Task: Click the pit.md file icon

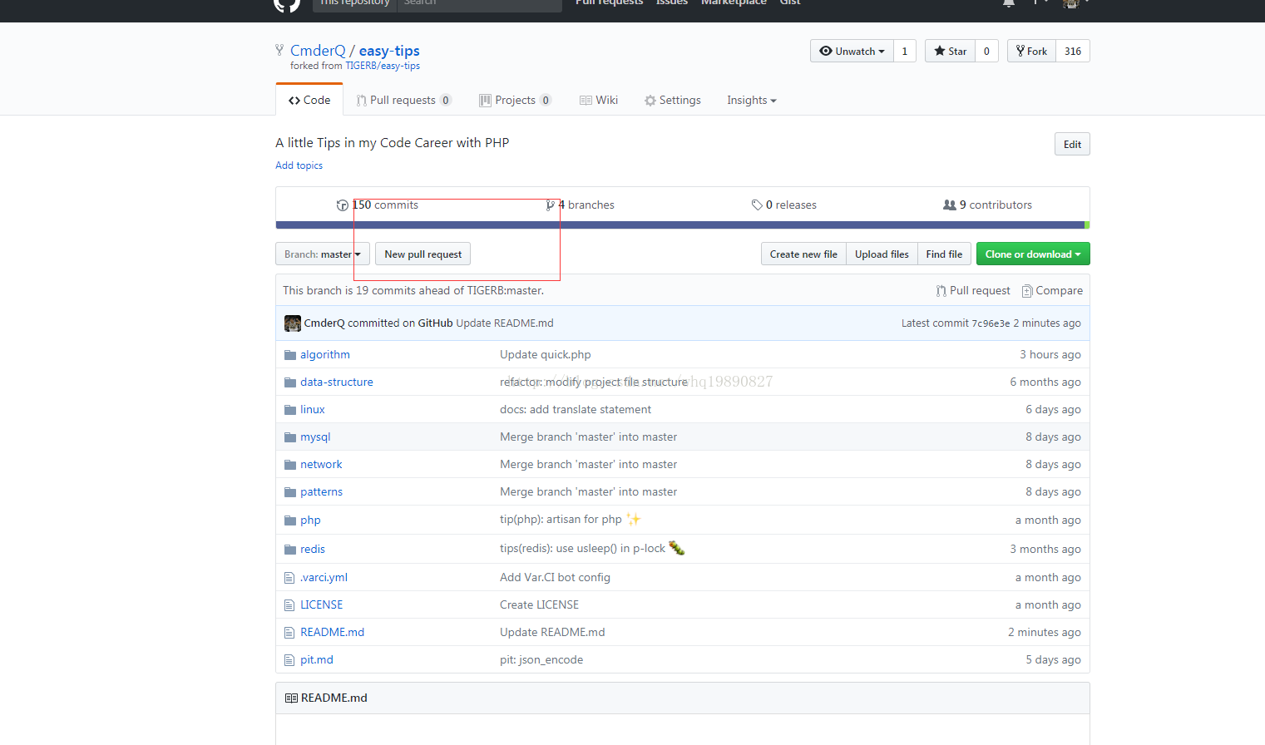Action: [x=289, y=660]
